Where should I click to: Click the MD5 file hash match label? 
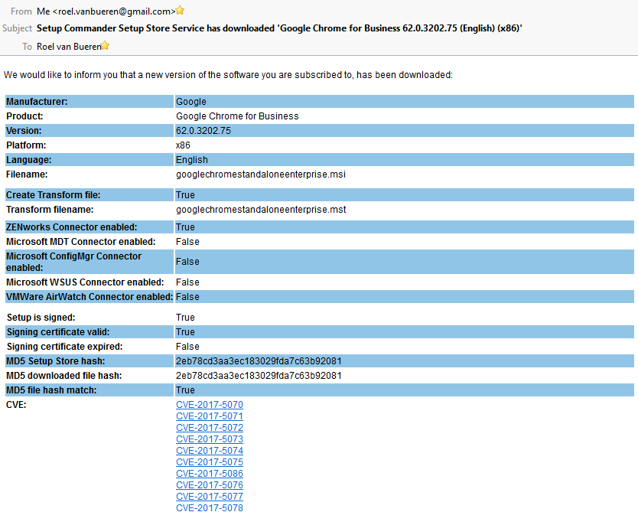tap(51, 390)
